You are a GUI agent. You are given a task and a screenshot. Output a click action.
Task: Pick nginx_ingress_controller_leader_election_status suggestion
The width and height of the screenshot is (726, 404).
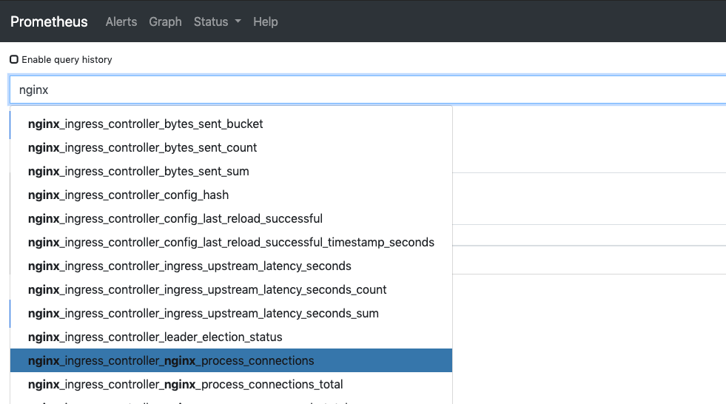155,337
